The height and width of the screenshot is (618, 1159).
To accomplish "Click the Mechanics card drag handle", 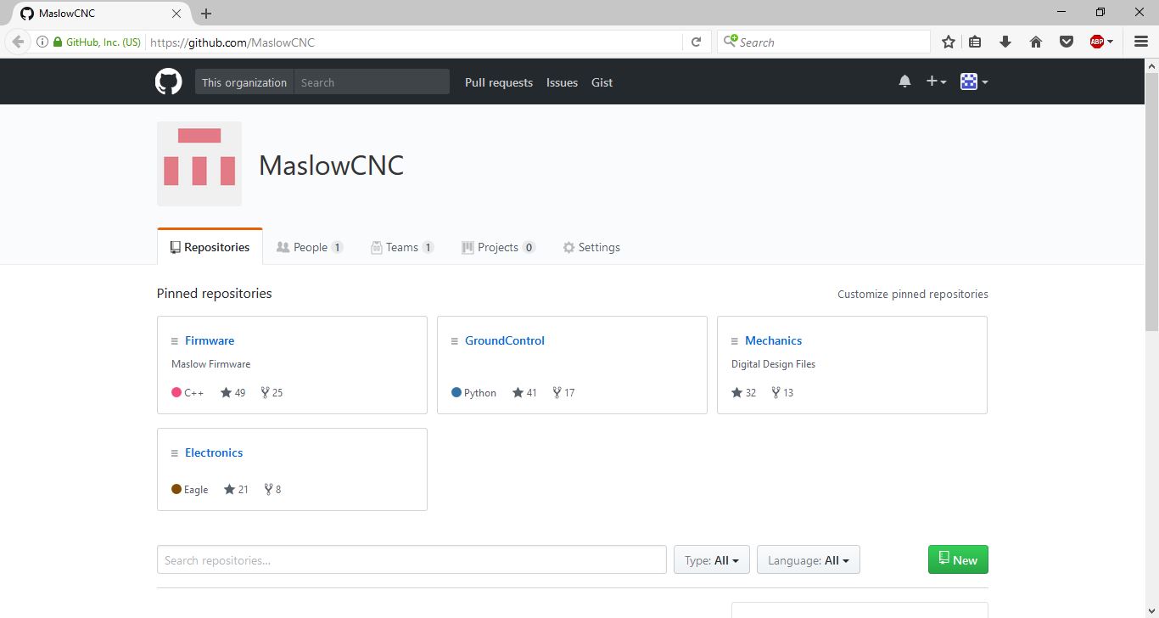I will click(735, 341).
